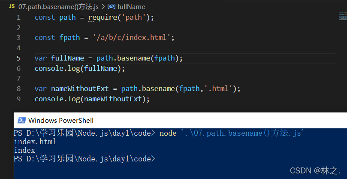This screenshot has height=179, width=347.
Task: Click 'console' on line 6
Action: click(x=49, y=68)
